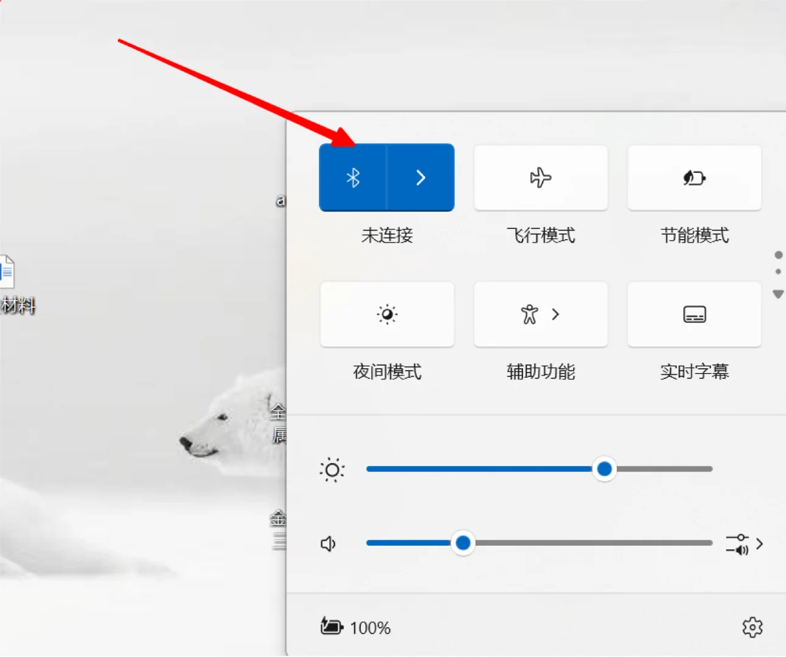The height and width of the screenshot is (657, 786).
Task: Click the airplane icon in 飞行模式
Action: pyautogui.click(x=540, y=178)
